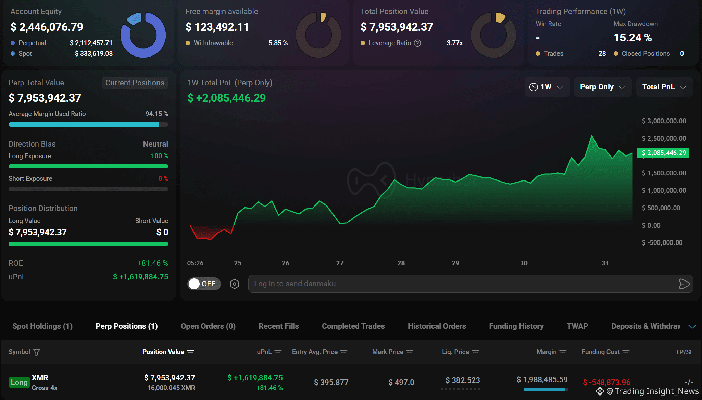Click the green $2,085,446.29 chart price label
Viewport: 702px width, 400px height.
(663, 153)
